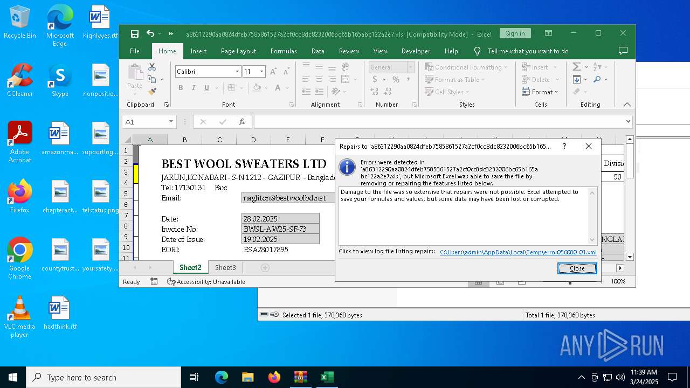Click the Increase Decimal icon
Viewport: 690px width, 388px height.
click(375, 92)
